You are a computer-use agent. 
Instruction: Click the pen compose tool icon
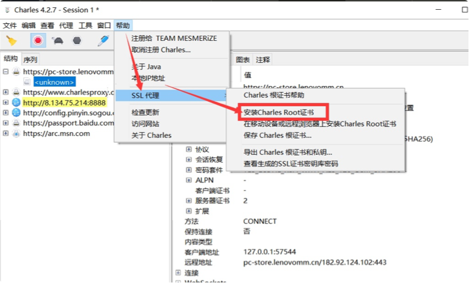[103, 41]
